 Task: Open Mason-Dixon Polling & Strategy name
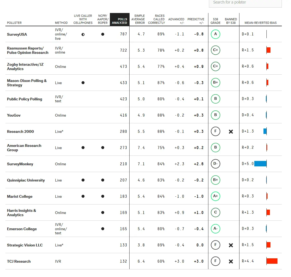tap(27, 83)
